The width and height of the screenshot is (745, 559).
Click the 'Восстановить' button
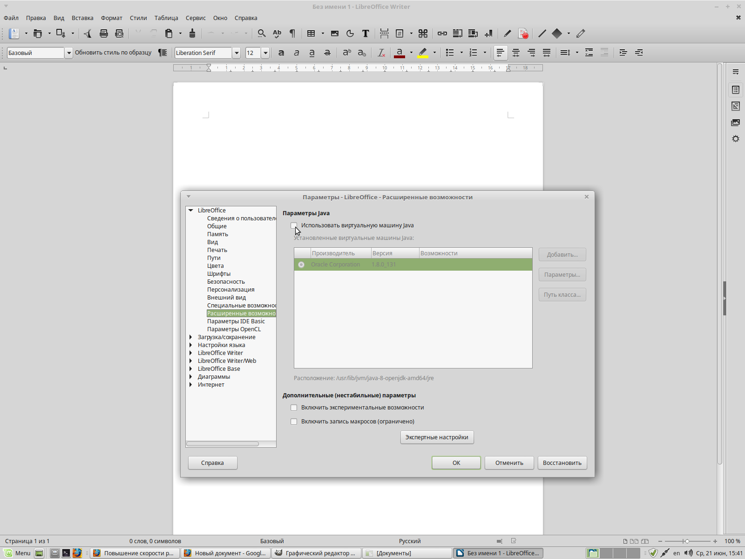[x=562, y=463]
